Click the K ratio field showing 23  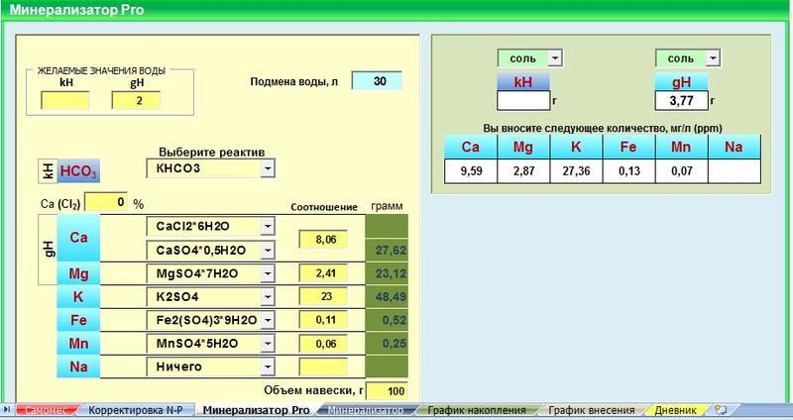323,296
